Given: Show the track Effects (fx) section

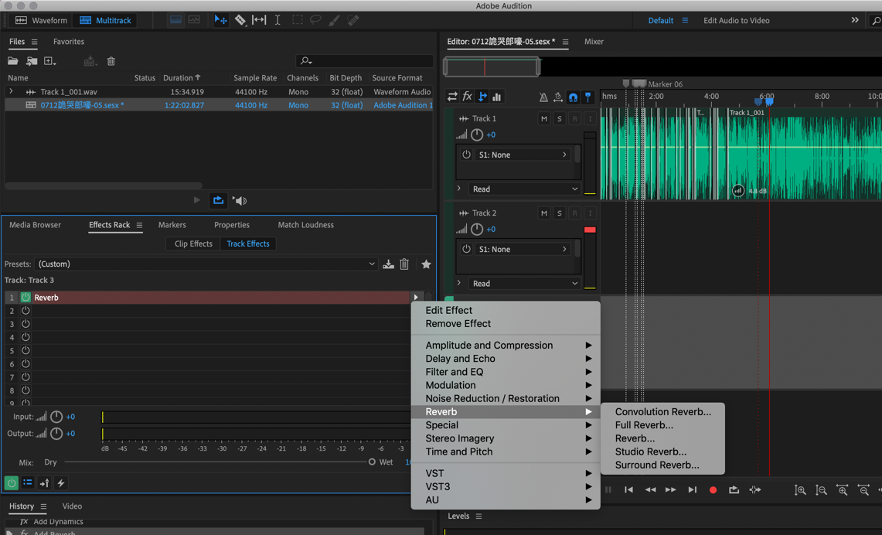Looking at the screenshot, I should tap(467, 97).
